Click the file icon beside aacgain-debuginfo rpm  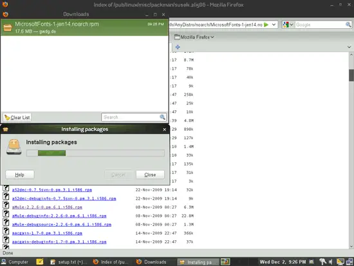coord(6,240)
